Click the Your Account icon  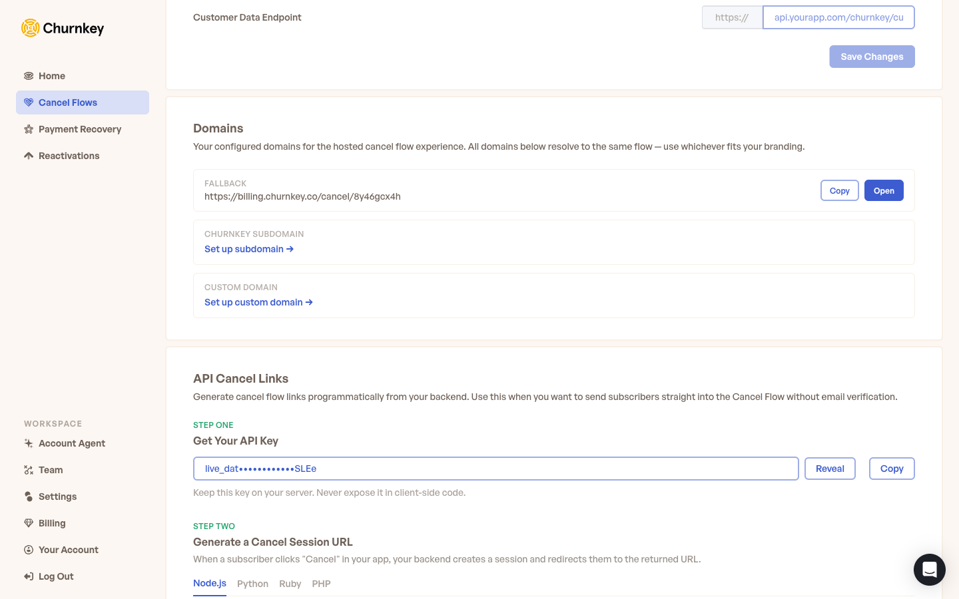pyautogui.click(x=29, y=550)
